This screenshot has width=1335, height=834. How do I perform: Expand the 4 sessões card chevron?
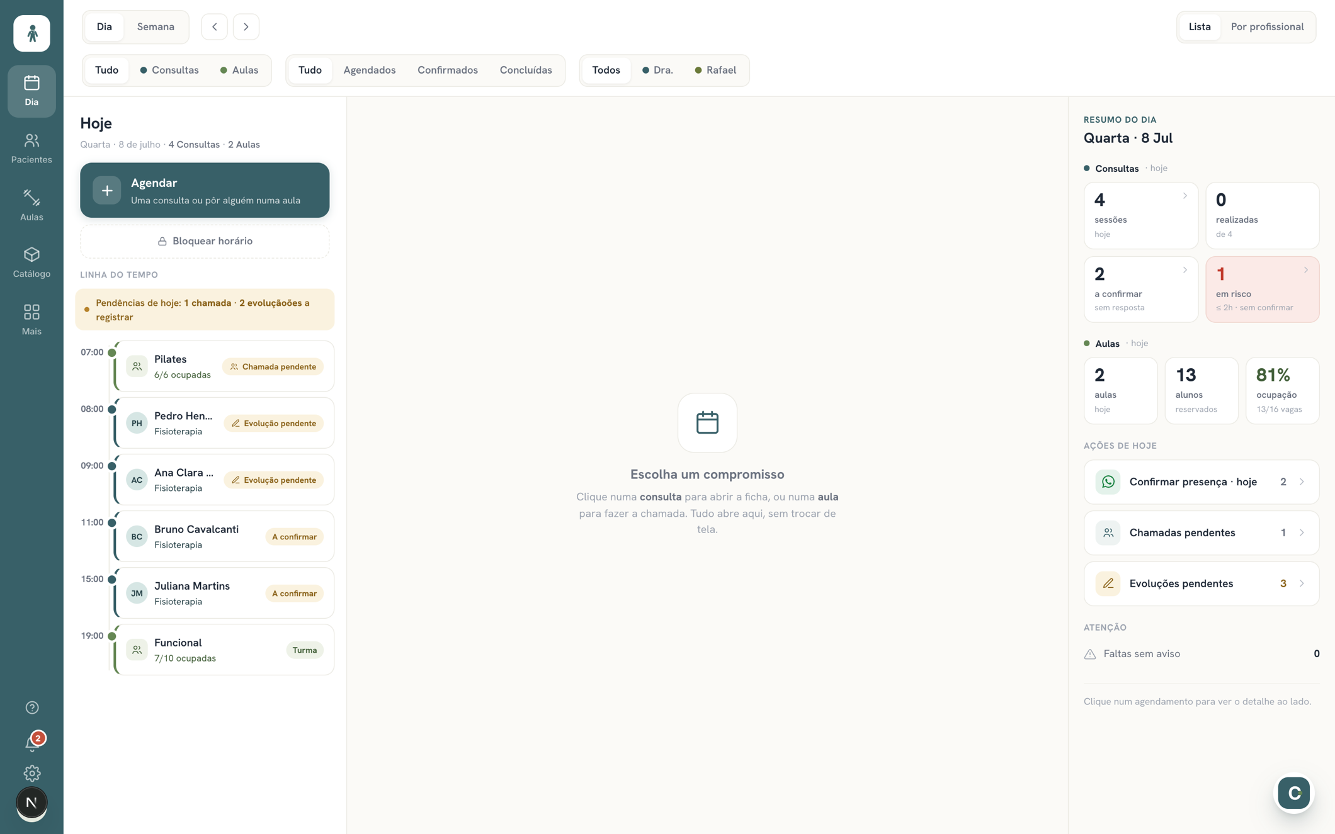pos(1184,196)
